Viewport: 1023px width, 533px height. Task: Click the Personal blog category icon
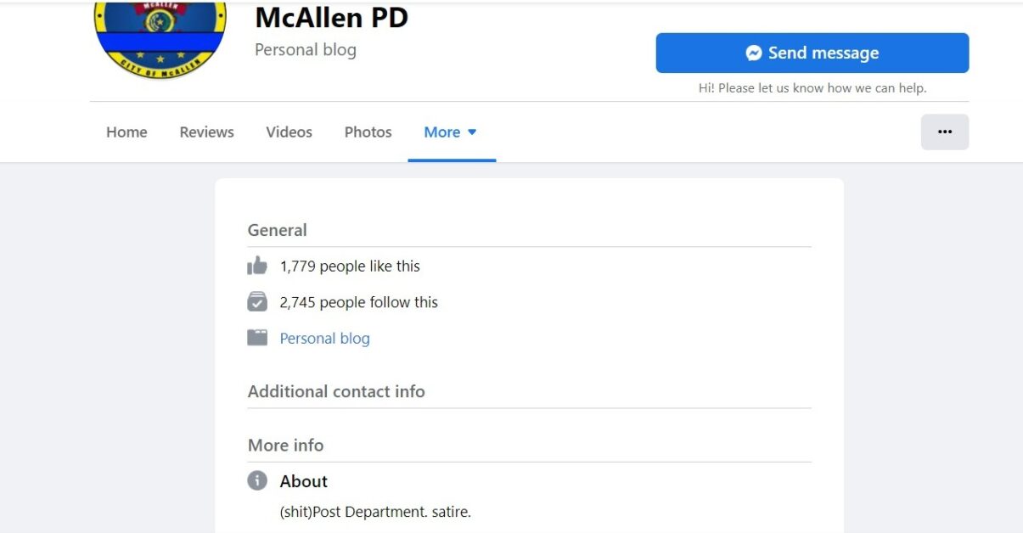point(257,338)
